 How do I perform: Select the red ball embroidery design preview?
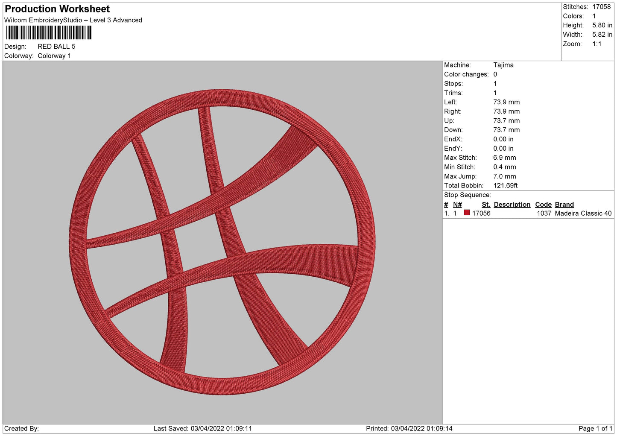click(x=222, y=242)
